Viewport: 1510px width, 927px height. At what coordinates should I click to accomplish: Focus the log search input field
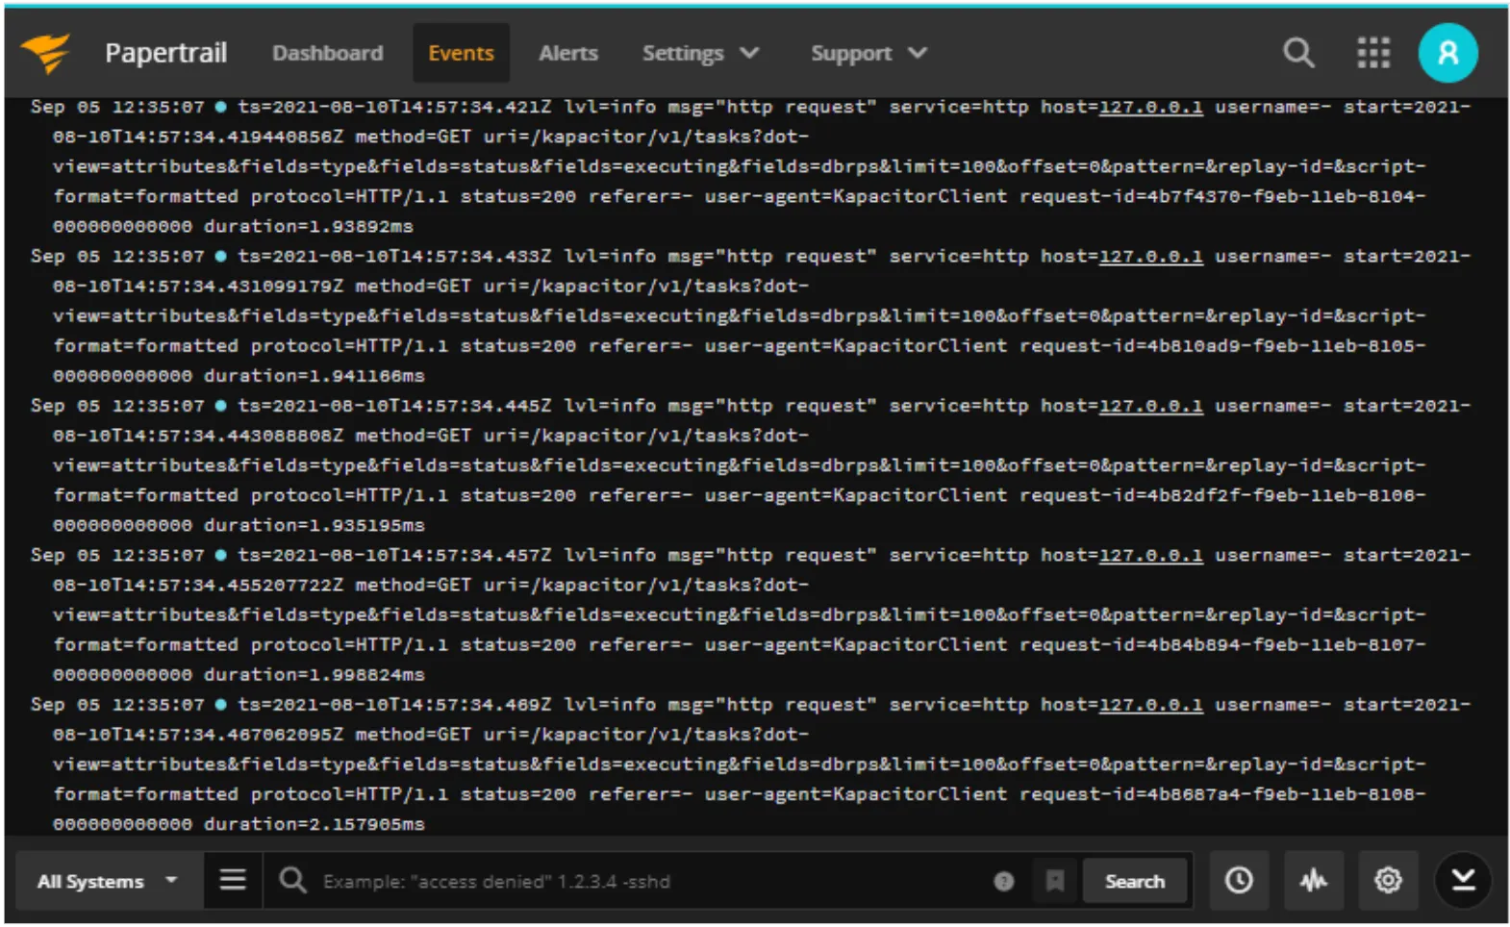point(649,881)
